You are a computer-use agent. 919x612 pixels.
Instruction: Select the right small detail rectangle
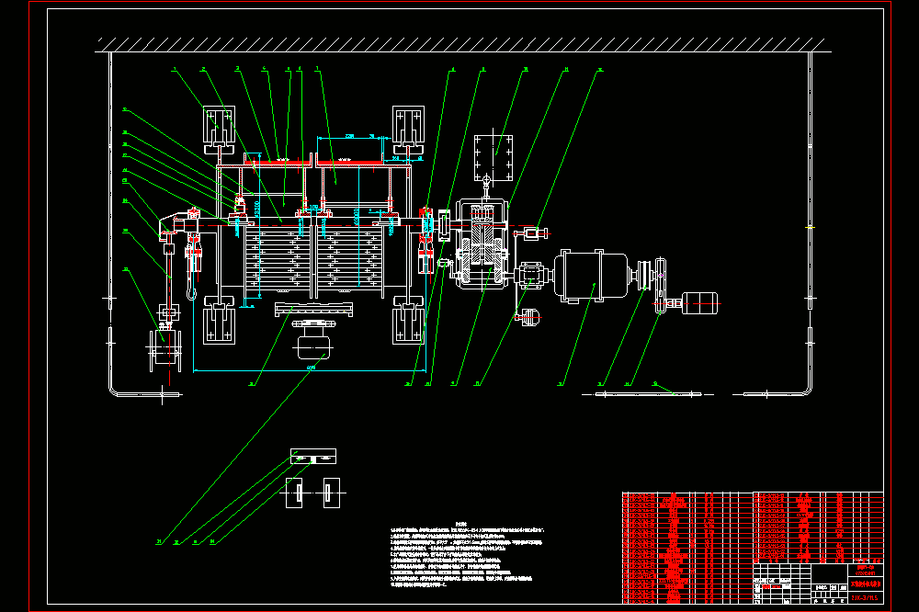pyautogui.click(x=332, y=493)
